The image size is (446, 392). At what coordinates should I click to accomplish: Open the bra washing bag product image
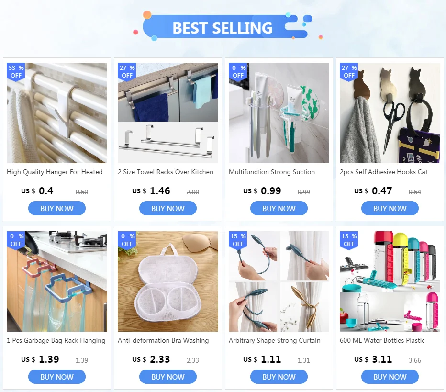pyautogui.click(x=168, y=281)
